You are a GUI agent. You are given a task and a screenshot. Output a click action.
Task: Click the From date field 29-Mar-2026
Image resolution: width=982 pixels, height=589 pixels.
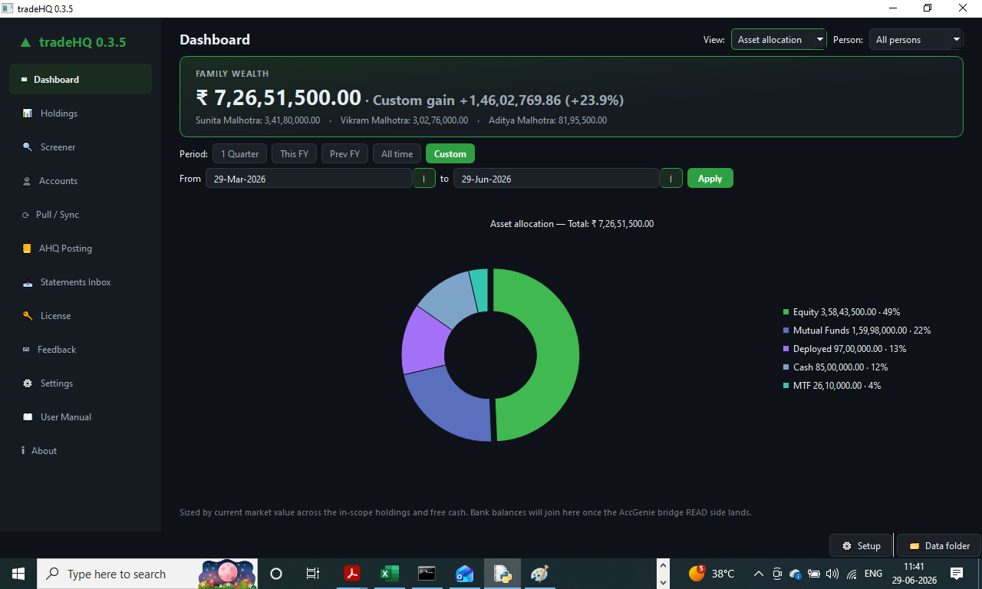[309, 178]
